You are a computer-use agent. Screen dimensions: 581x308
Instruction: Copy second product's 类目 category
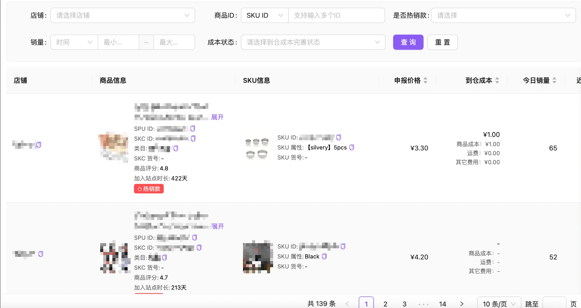[x=164, y=257]
